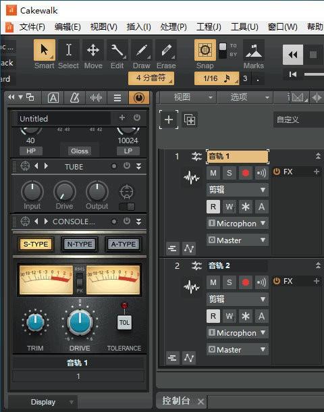Click the duplicate track icon
Viewport: 324px width, 412px height.
pos(190,120)
